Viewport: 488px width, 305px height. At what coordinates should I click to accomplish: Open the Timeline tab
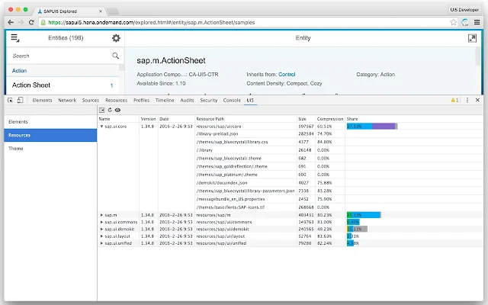(165, 100)
